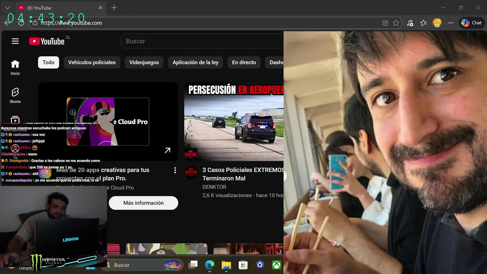This screenshot has width=487, height=274.
Task: Close the (6) YouTube tab
Action: (x=100, y=8)
